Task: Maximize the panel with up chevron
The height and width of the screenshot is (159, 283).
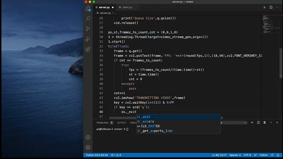Action: [271, 122]
